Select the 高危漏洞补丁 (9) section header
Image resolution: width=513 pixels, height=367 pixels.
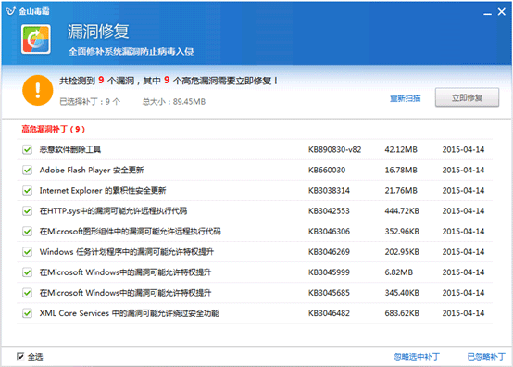(54, 129)
